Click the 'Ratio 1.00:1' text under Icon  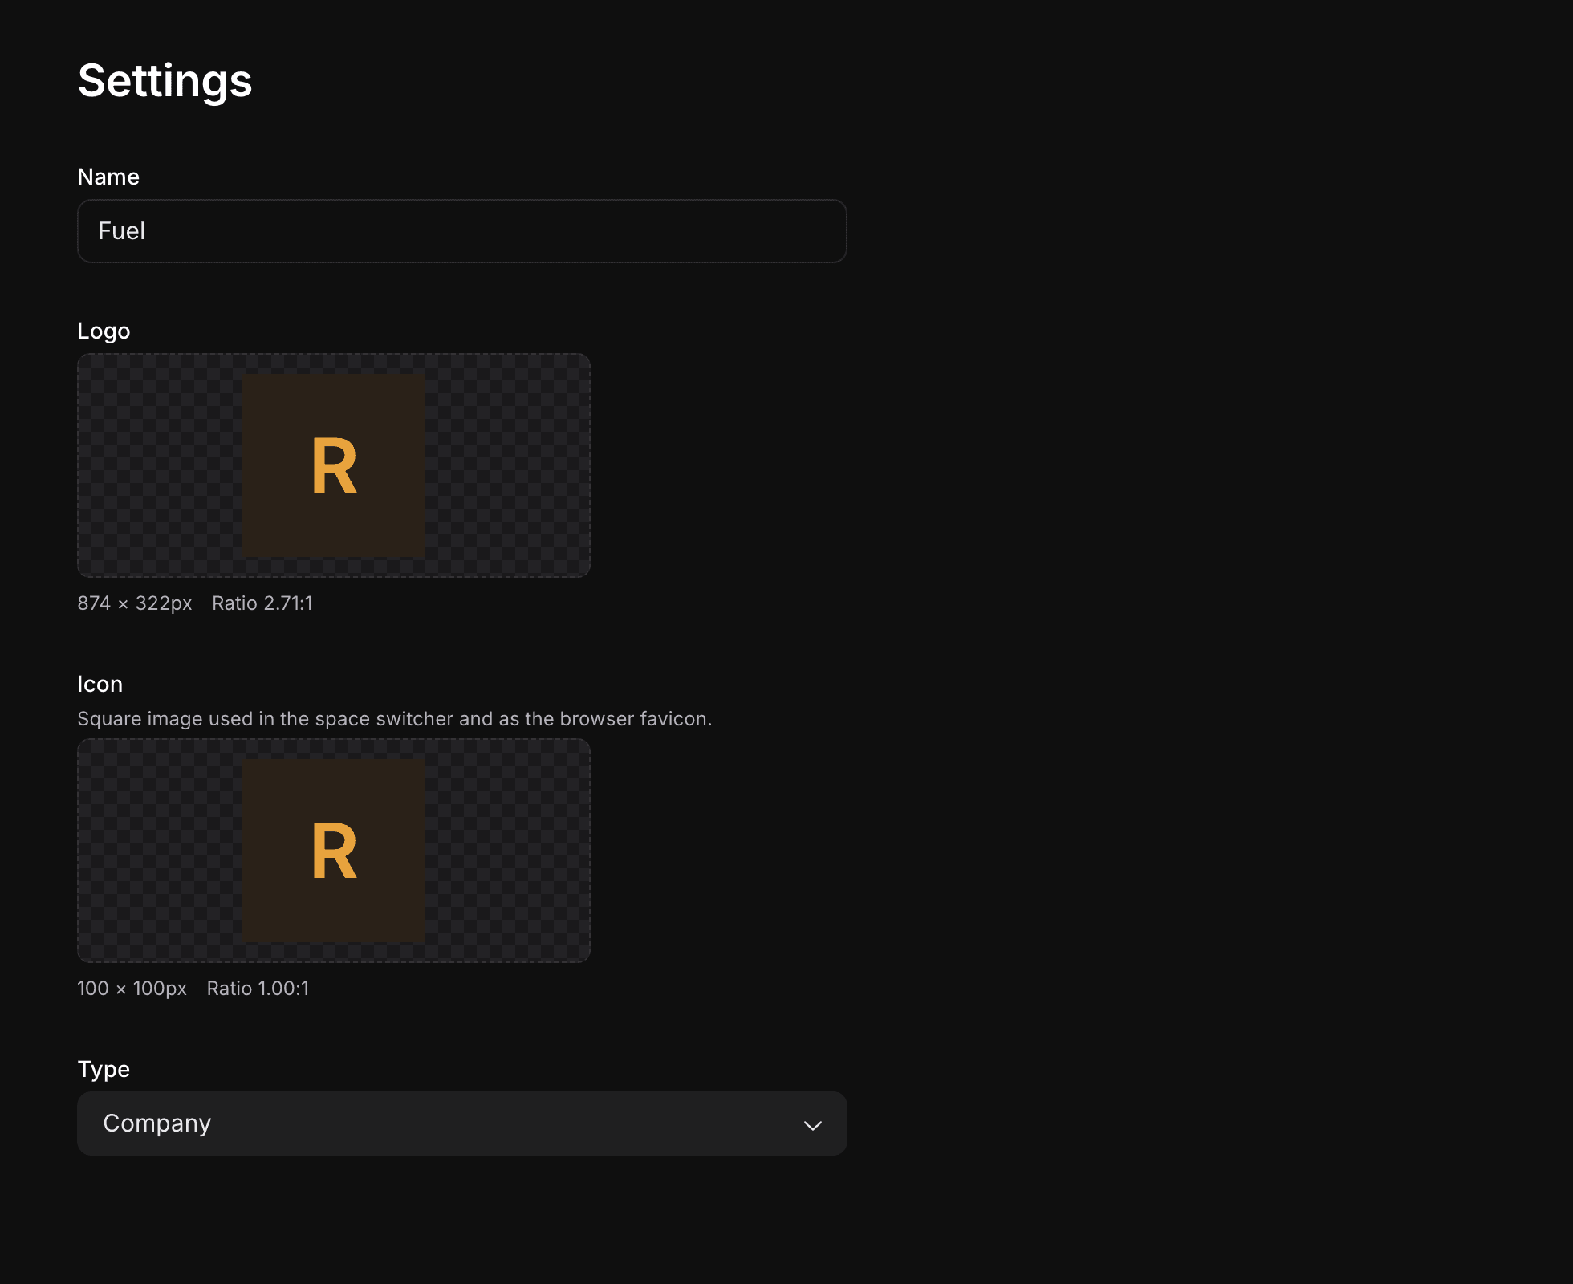[258, 989]
